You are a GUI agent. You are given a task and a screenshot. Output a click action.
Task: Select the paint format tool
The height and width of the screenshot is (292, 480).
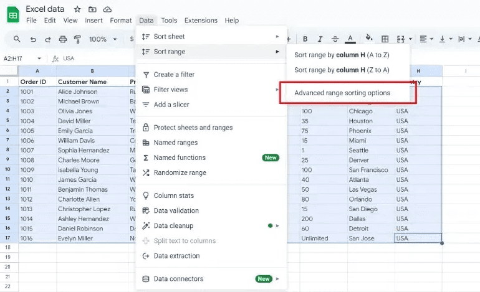point(77,39)
